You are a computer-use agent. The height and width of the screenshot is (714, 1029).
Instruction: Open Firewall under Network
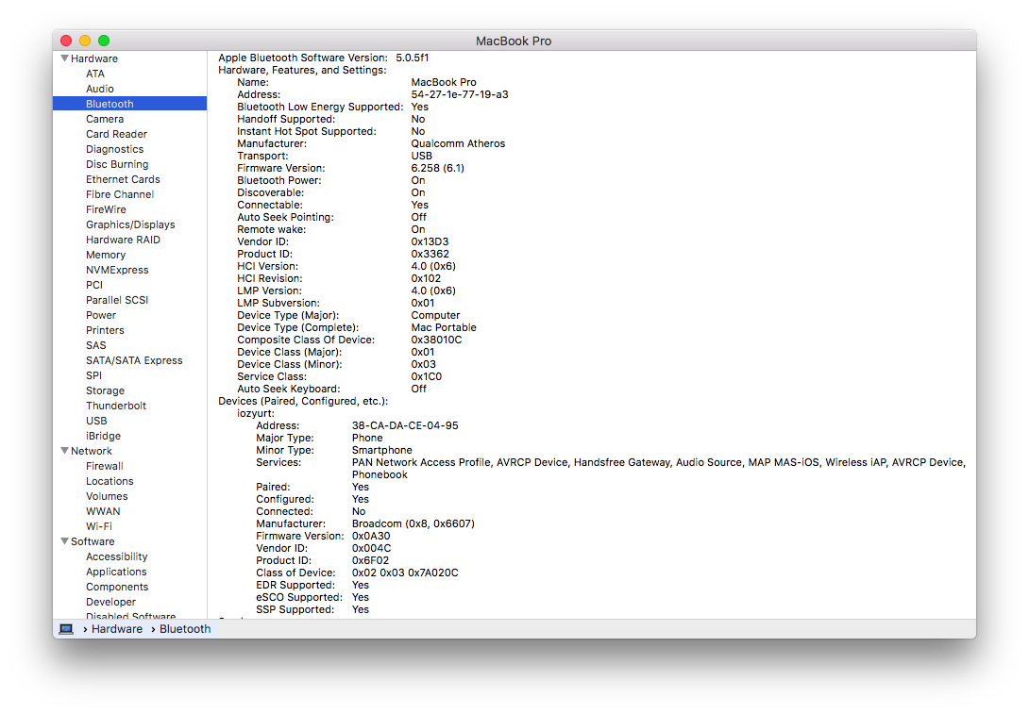(x=104, y=466)
